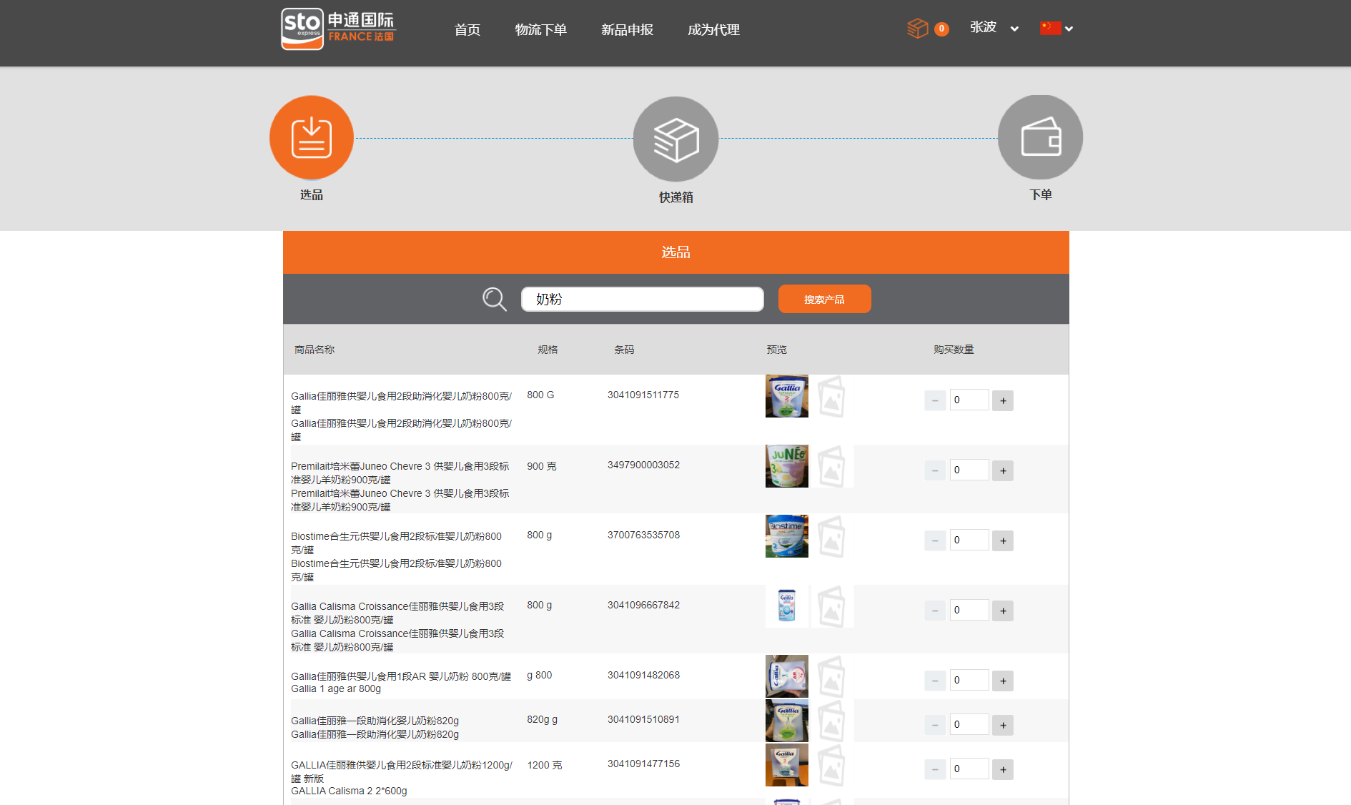1351x805 pixels.
Task: Click quantity field for barcode 3041091510891
Action: pos(969,725)
